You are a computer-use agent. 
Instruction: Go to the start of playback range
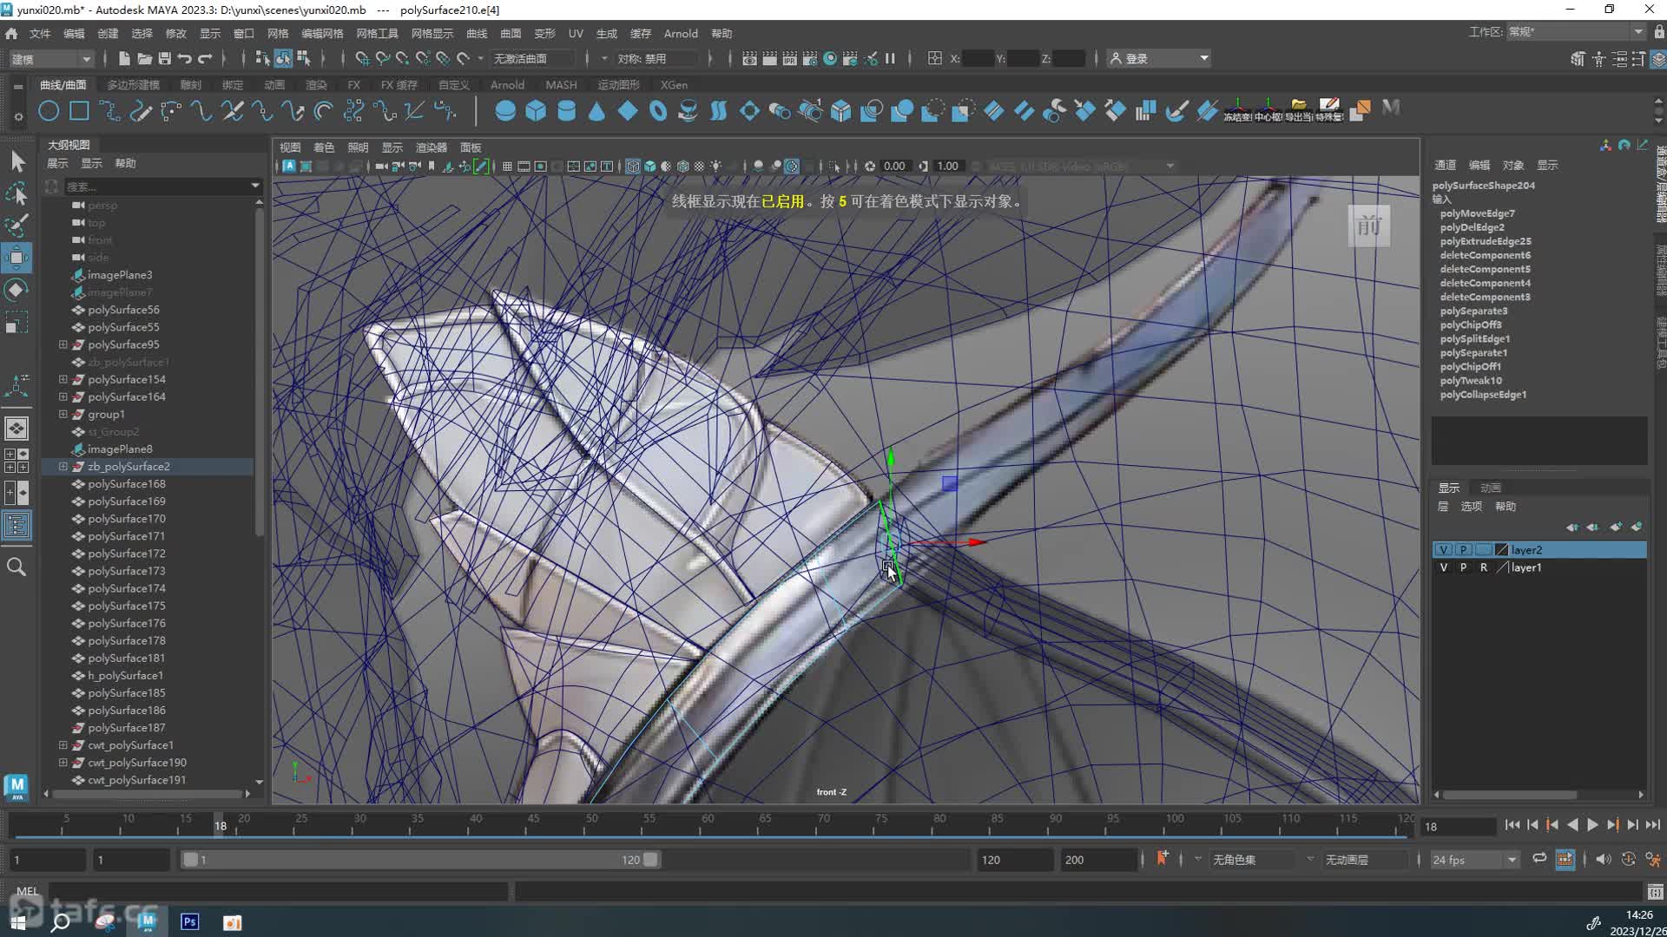pos(1512,826)
